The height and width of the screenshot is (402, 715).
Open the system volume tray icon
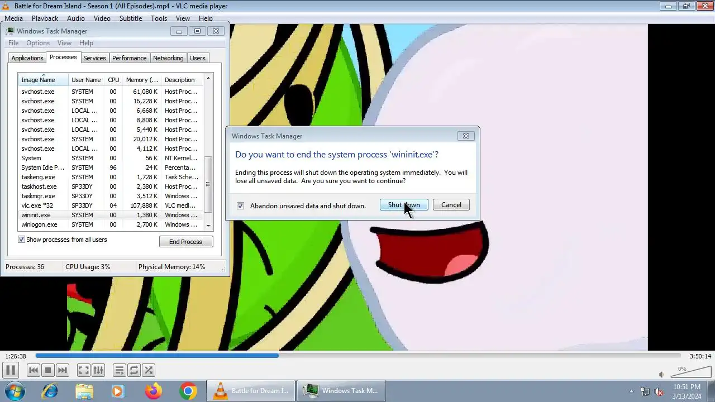tap(659, 391)
